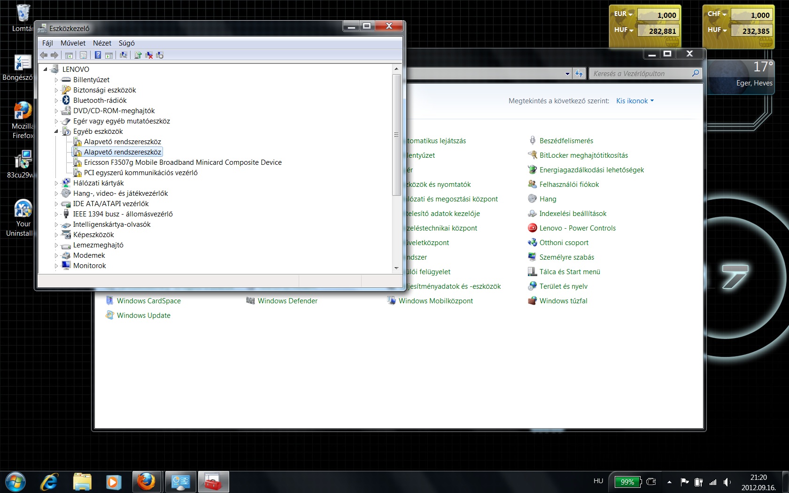Click the Tálca és Start menü icon
Viewport: 789px width, 493px height.
(532, 272)
